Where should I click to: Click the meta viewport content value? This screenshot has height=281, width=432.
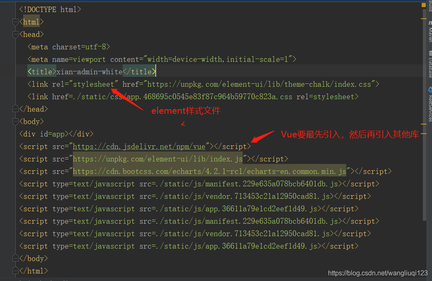point(218,59)
